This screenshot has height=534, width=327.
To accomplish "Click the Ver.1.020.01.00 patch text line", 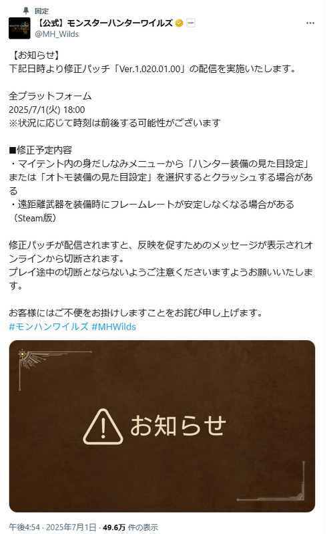I will (x=153, y=68).
